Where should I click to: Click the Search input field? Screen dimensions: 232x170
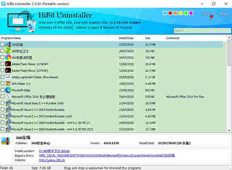point(202,31)
